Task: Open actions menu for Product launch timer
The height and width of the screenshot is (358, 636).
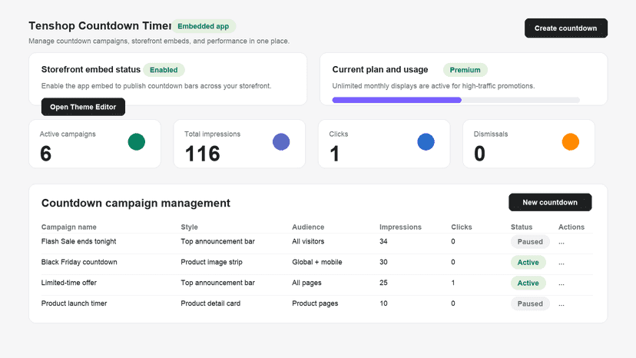Action: pyautogui.click(x=561, y=304)
